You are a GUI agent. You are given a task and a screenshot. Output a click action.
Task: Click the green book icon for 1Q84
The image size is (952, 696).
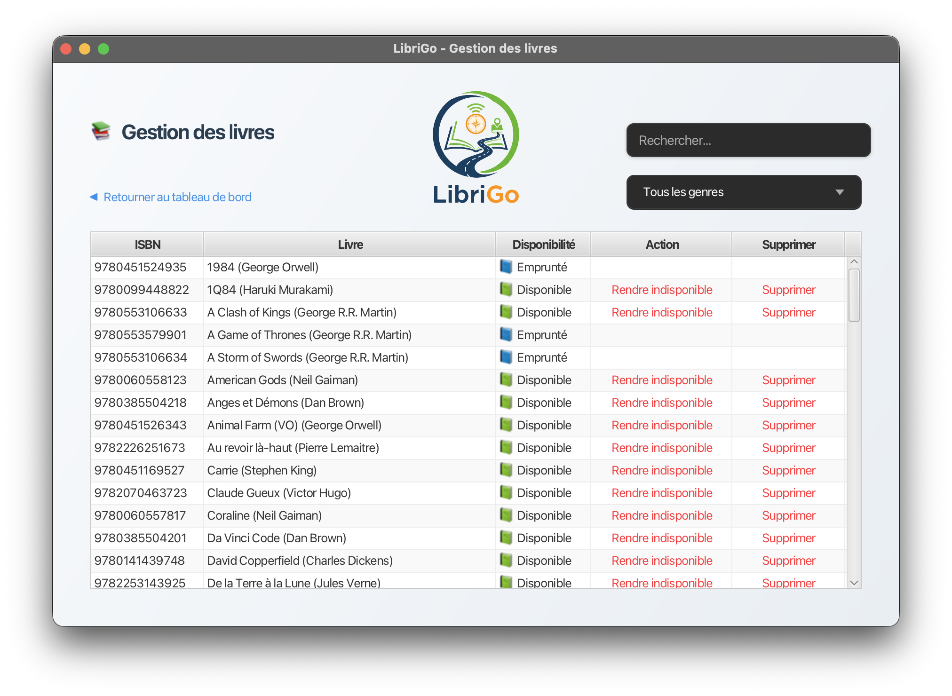tap(506, 290)
